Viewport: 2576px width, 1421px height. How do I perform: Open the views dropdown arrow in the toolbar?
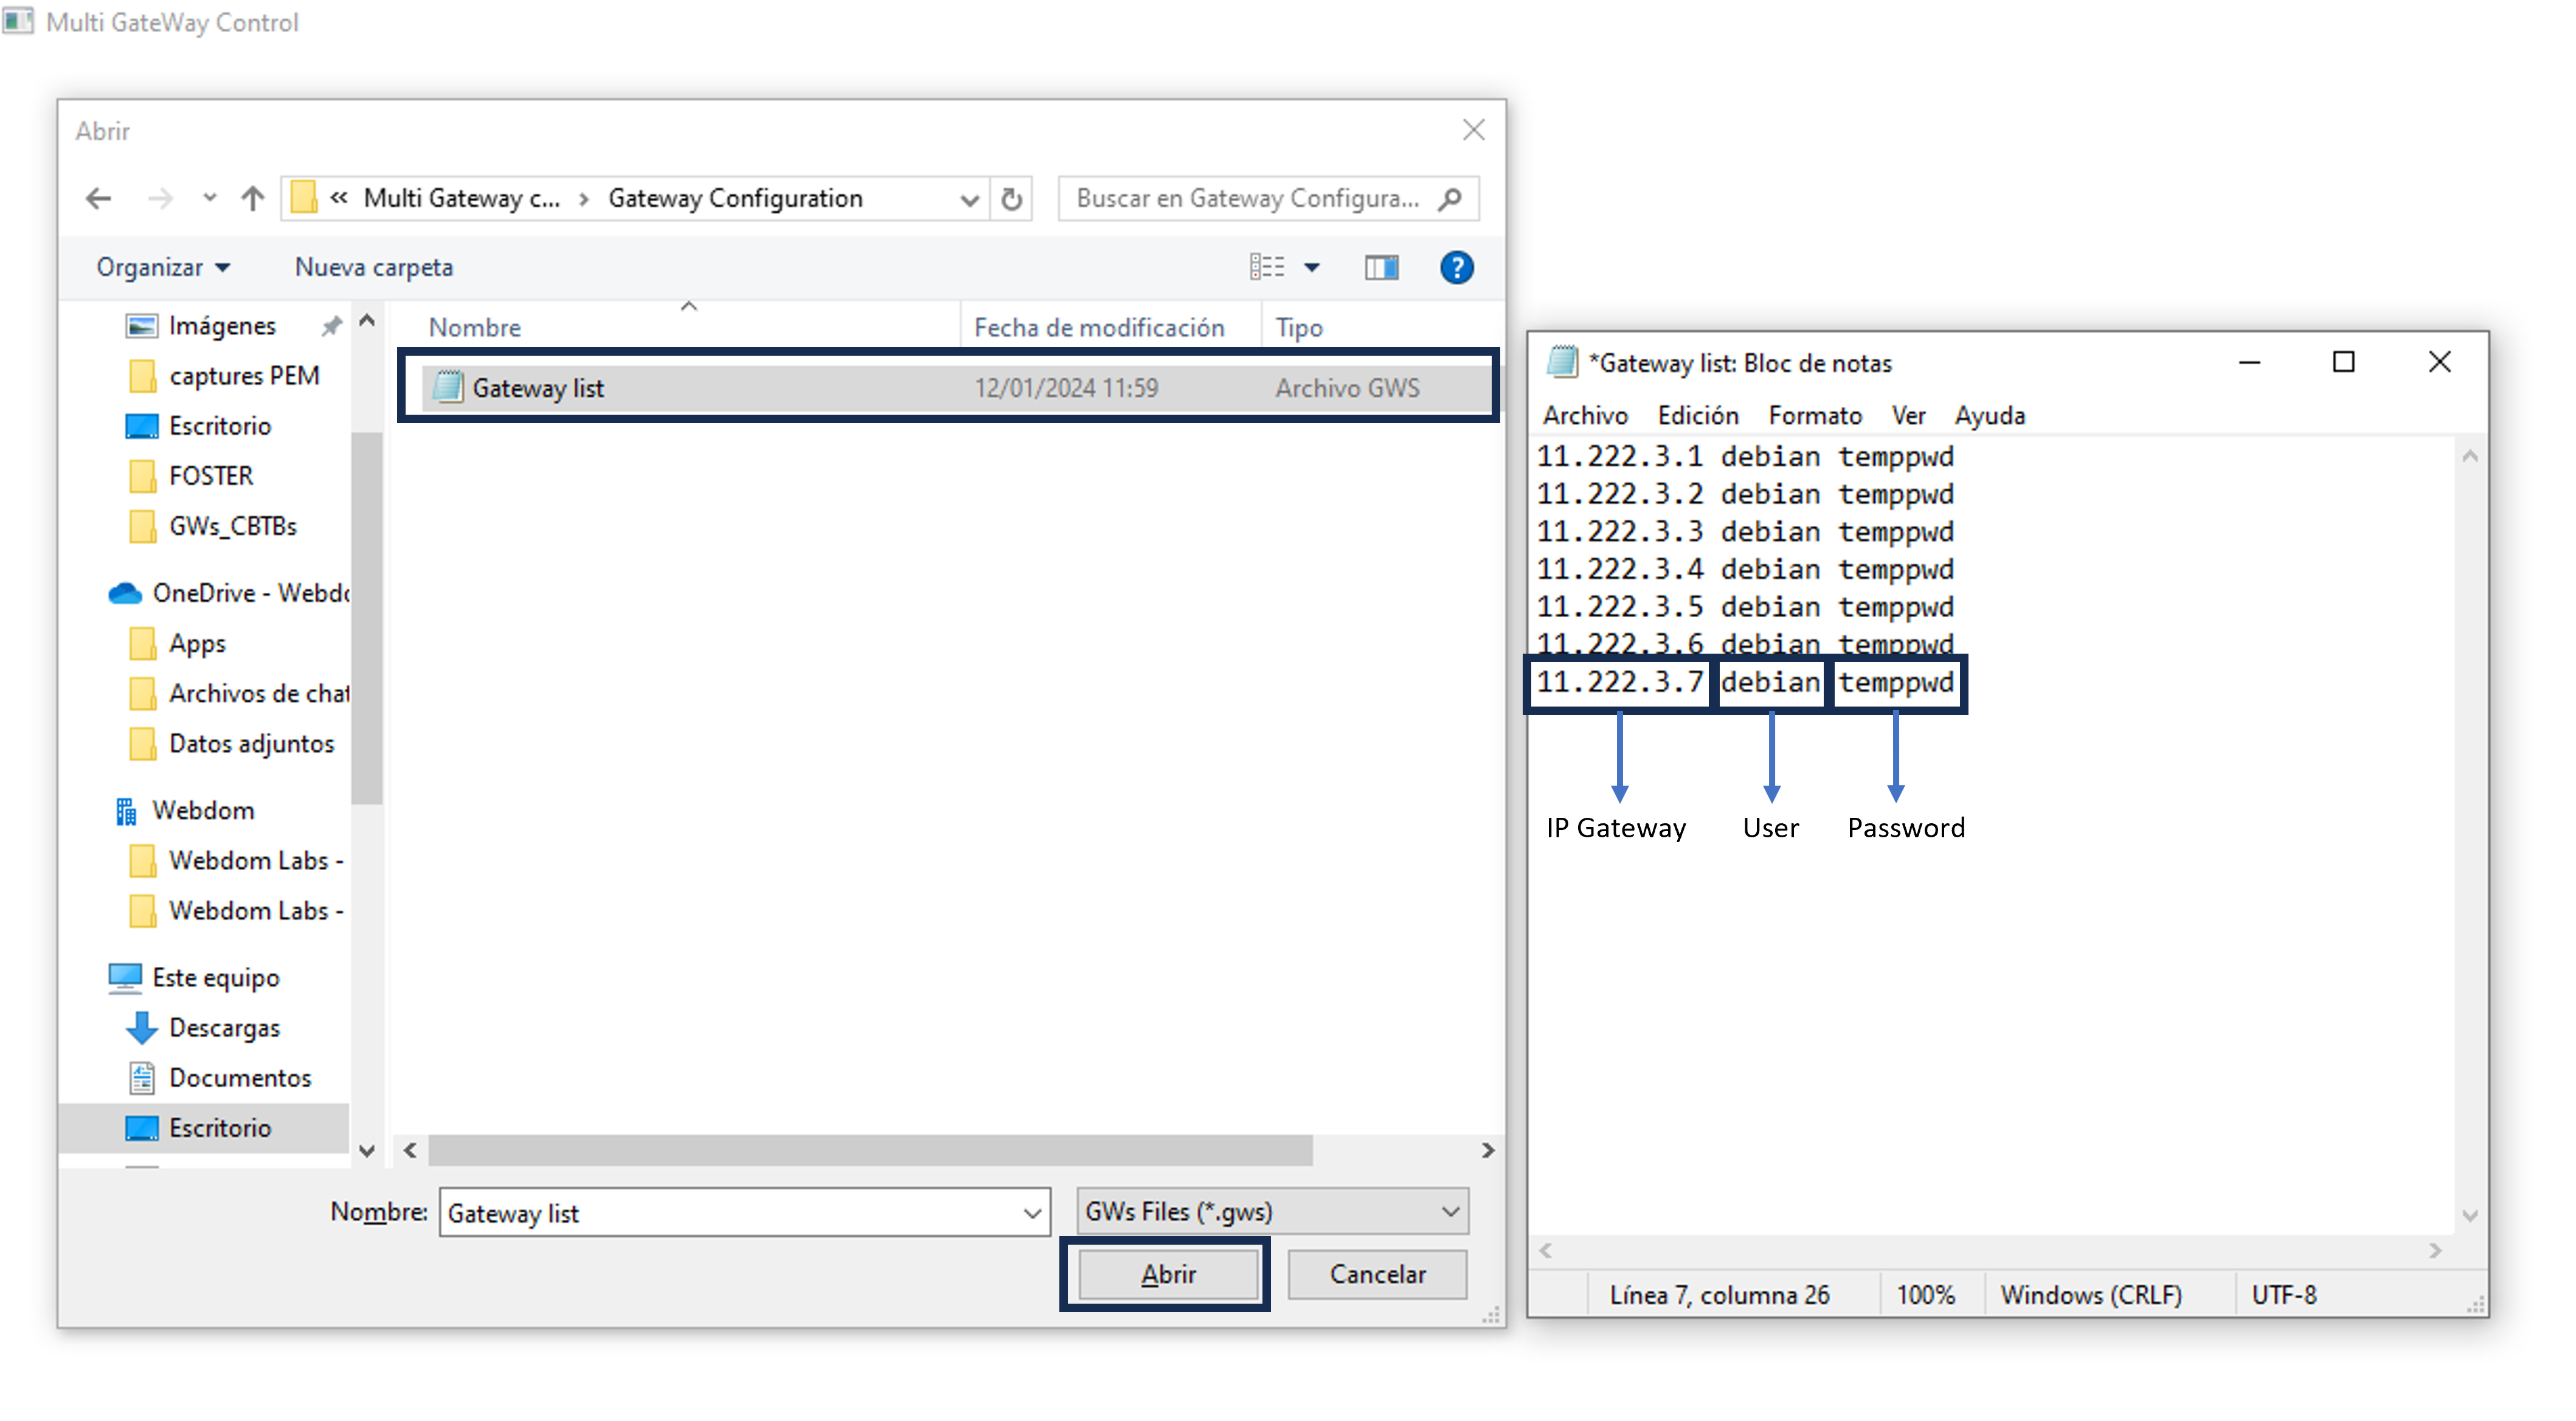point(1313,267)
